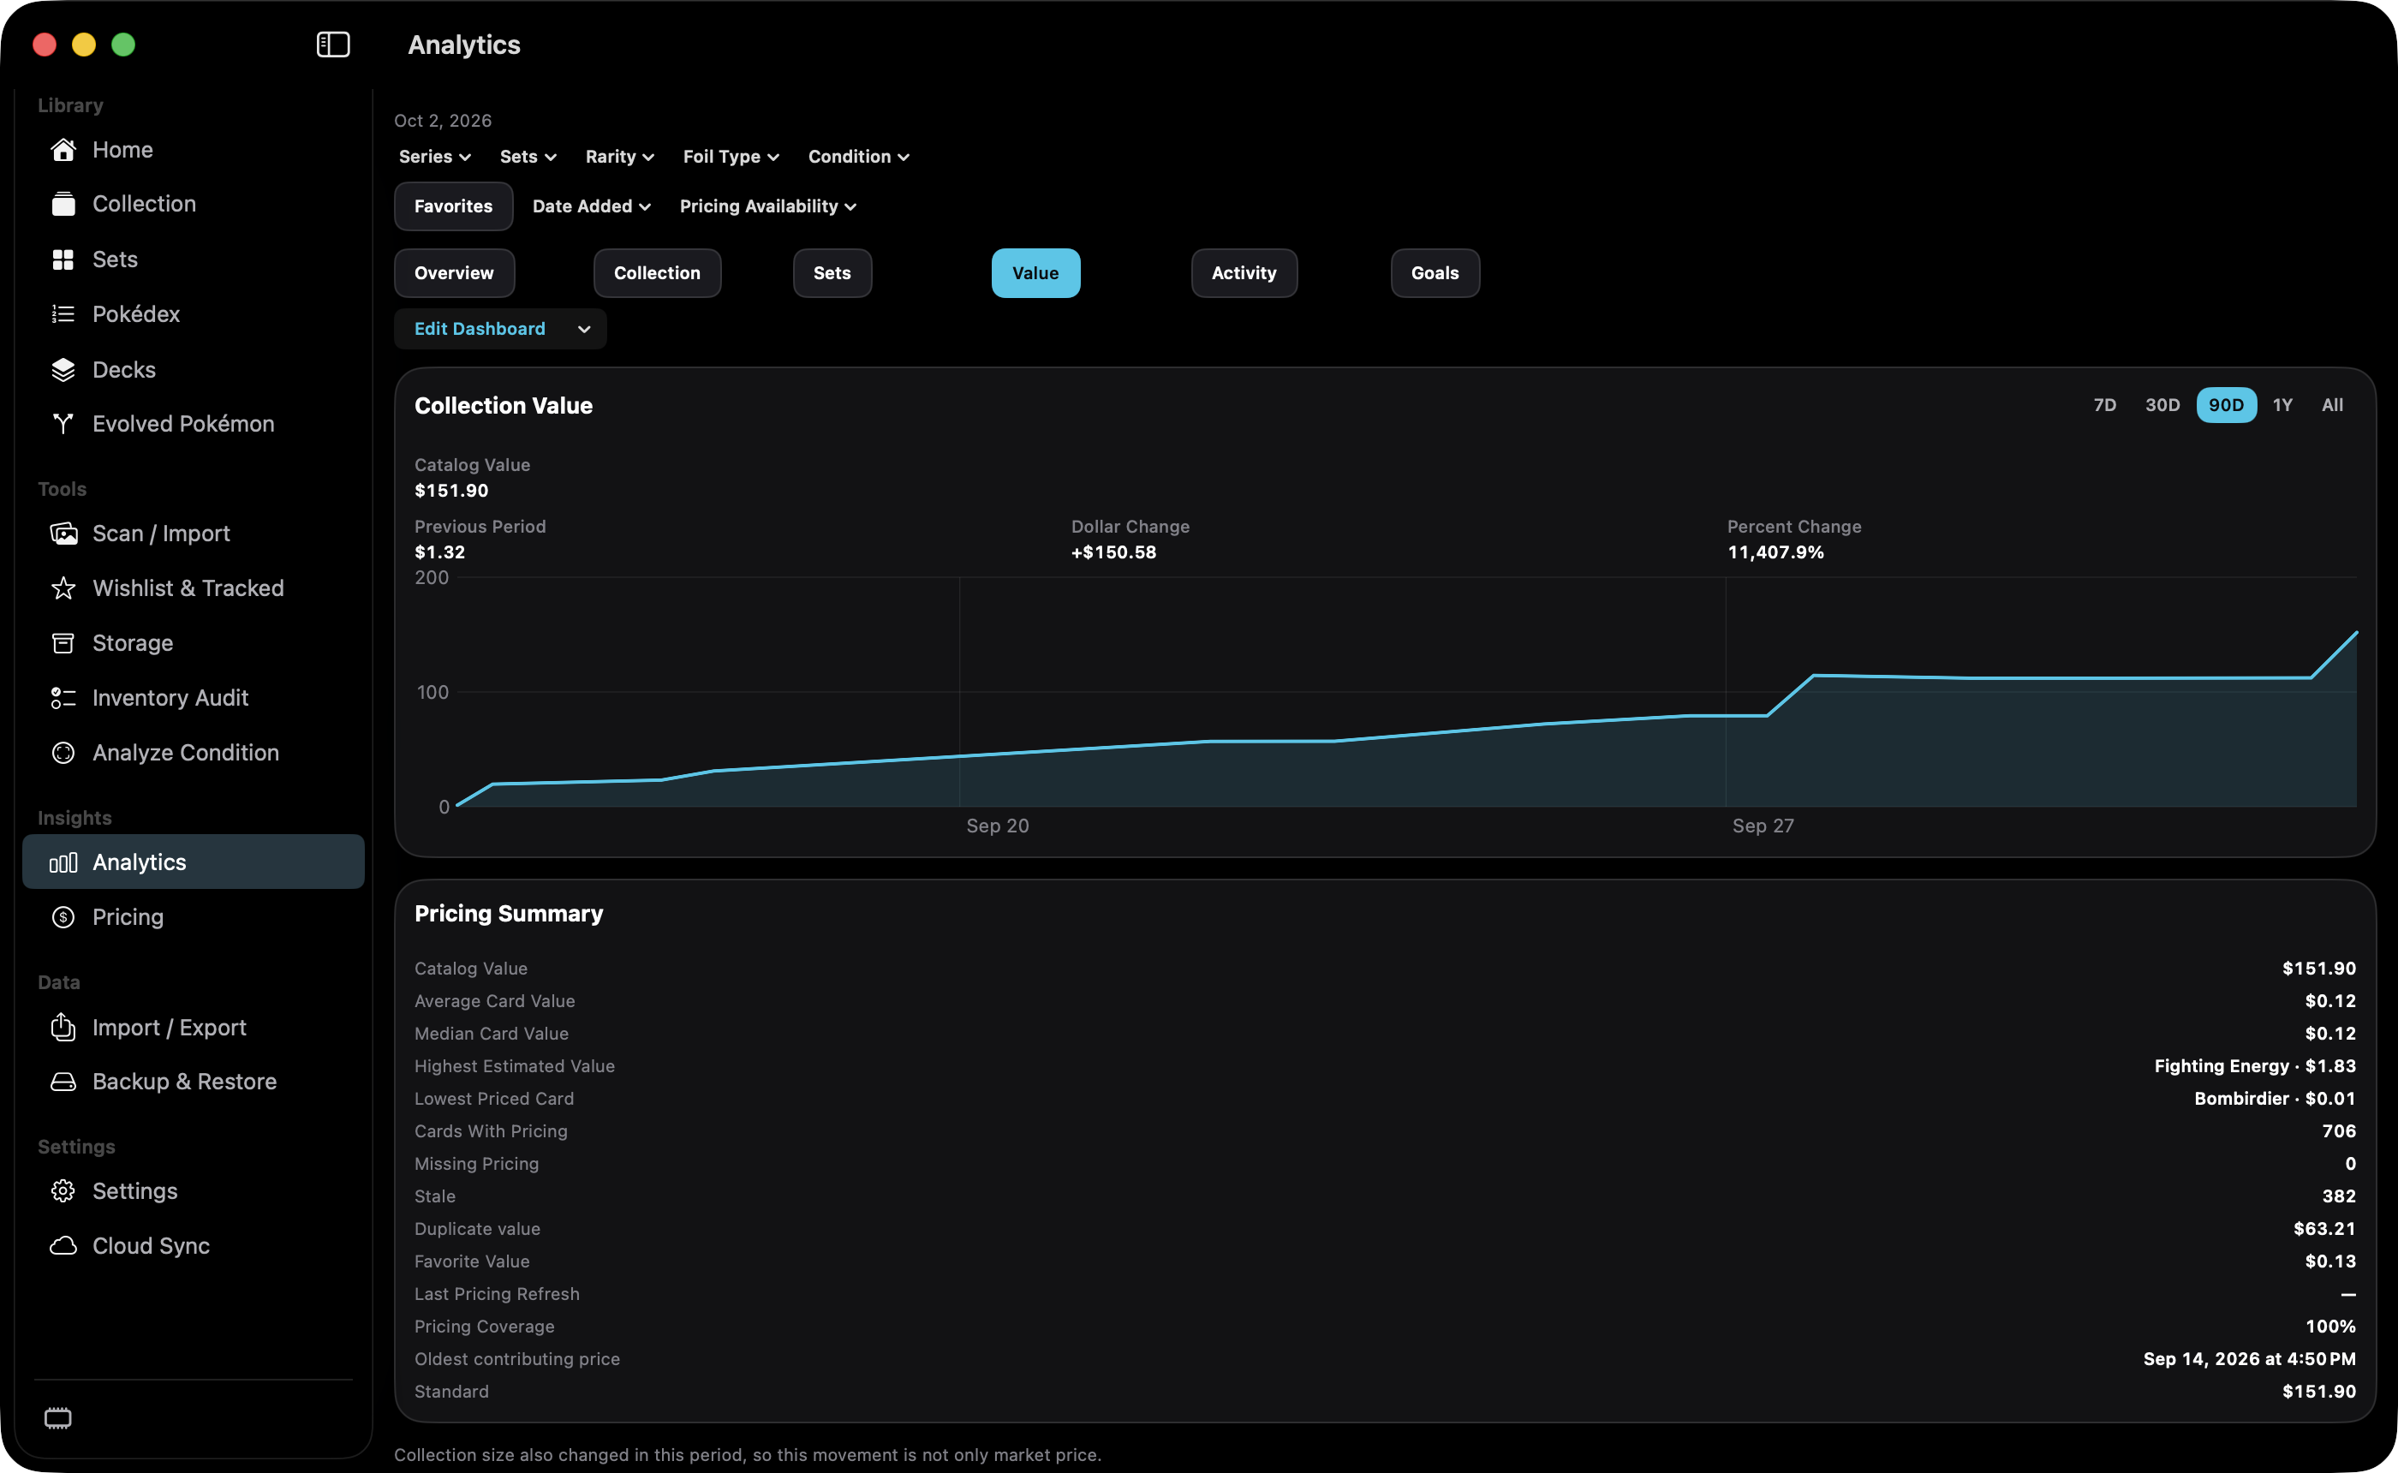Switch to the Sets analytics tab
The image size is (2398, 1473).
click(x=832, y=273)
